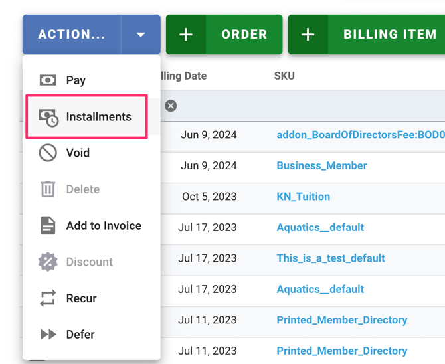This screenshot has height=364, width=445.
Task: Open the This_is_a_test_default SKU link
Action: click(331, 258)
